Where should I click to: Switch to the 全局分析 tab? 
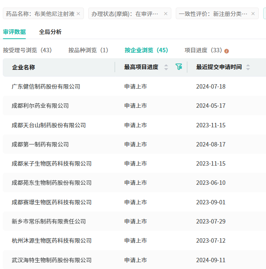[50, 32]
